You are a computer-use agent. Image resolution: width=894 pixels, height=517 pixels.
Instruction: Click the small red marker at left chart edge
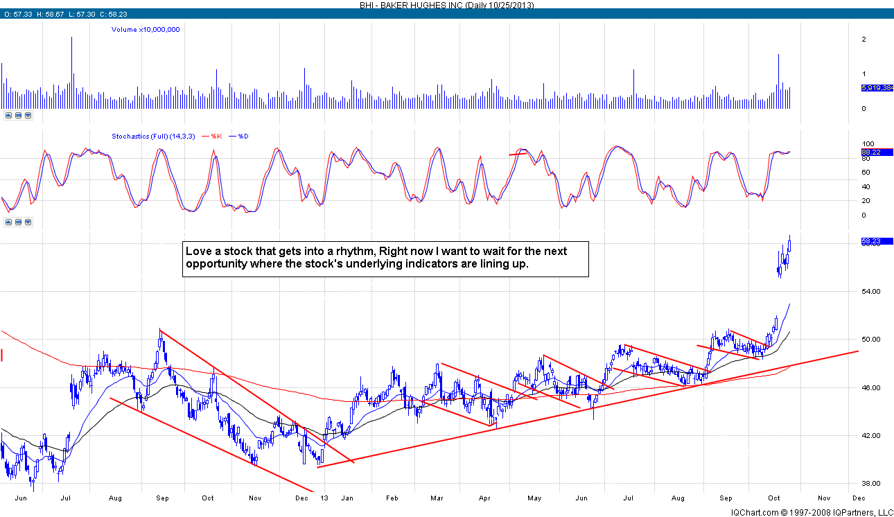(2, 356)
